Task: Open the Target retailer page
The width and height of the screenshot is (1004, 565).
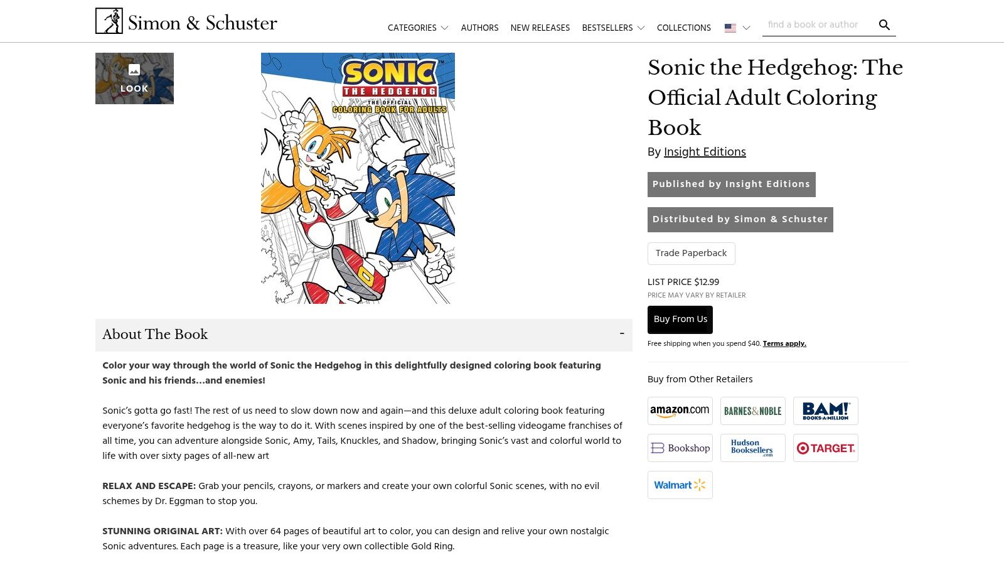Action: 826,448
